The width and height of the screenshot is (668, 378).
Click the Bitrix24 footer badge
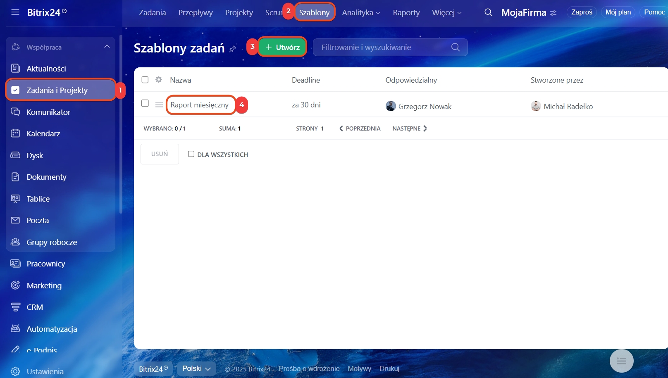tap(153, 369)
